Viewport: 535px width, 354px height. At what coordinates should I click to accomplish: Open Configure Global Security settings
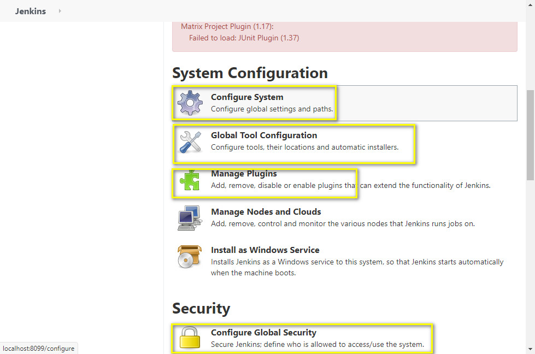[263, 332]
